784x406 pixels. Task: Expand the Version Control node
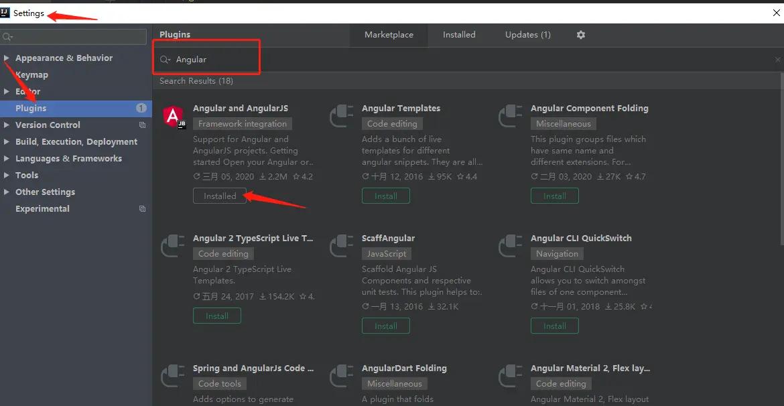pos(7,125)
